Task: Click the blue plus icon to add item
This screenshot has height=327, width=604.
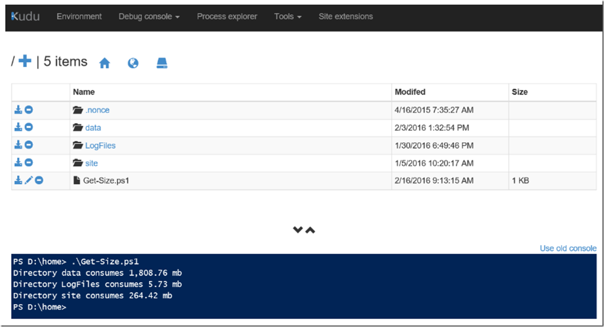Action: click(25, 61)
